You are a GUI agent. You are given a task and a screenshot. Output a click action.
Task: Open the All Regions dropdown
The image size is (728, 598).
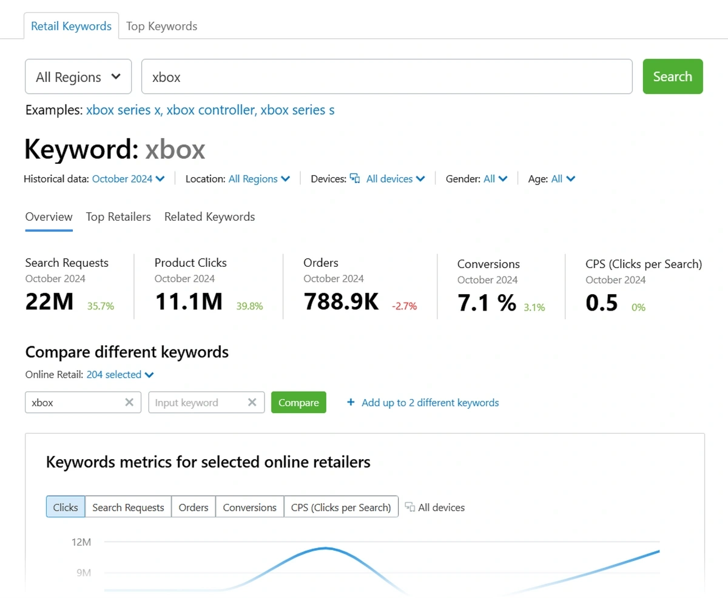[78, 76]
